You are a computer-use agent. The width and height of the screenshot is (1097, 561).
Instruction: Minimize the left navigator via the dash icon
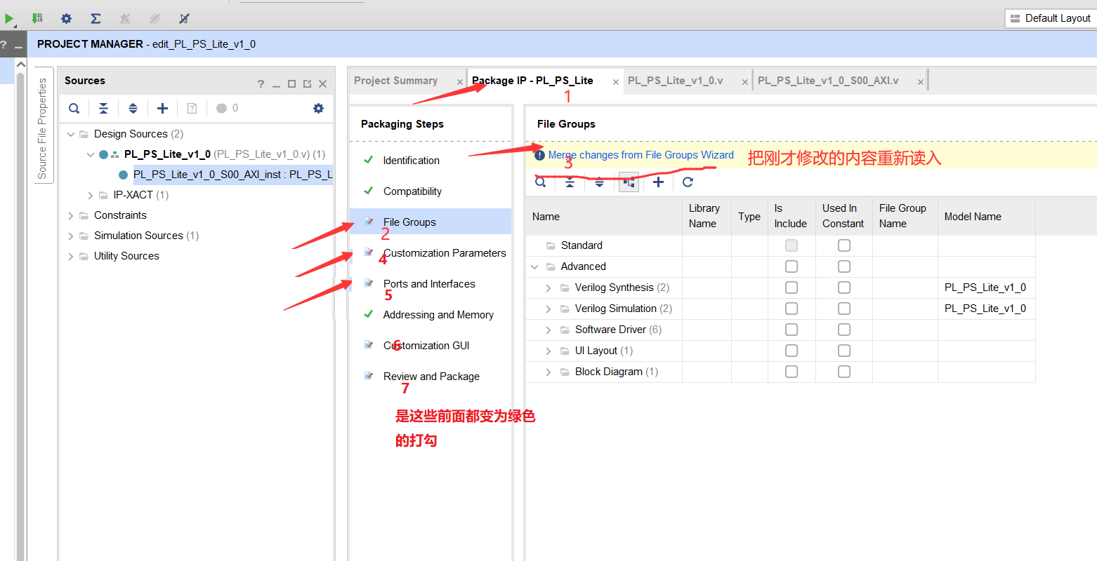pyautogui.click(x=19, y=46)
